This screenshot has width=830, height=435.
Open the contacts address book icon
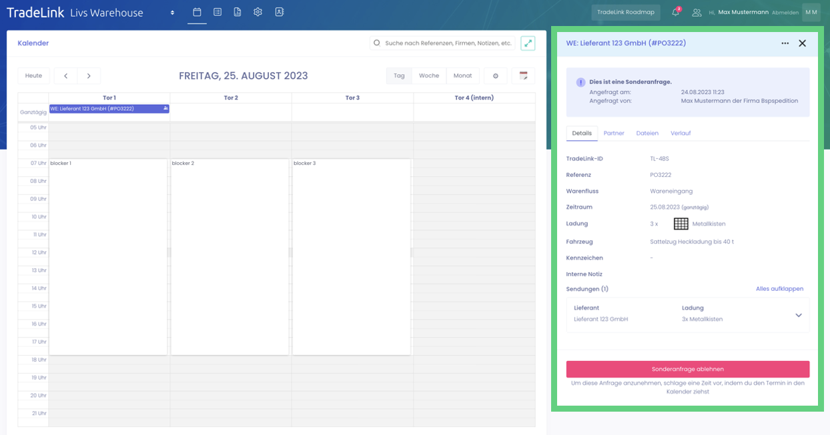[x=279, y=12]
